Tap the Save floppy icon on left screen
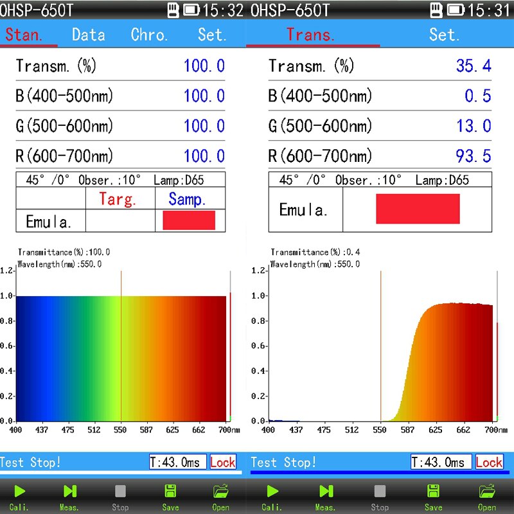The image size is (514, 514). [170, 491]
